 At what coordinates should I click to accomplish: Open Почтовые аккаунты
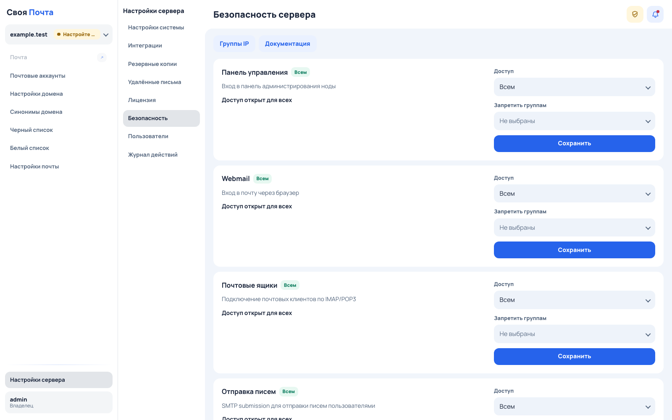(x=59, y=76)
